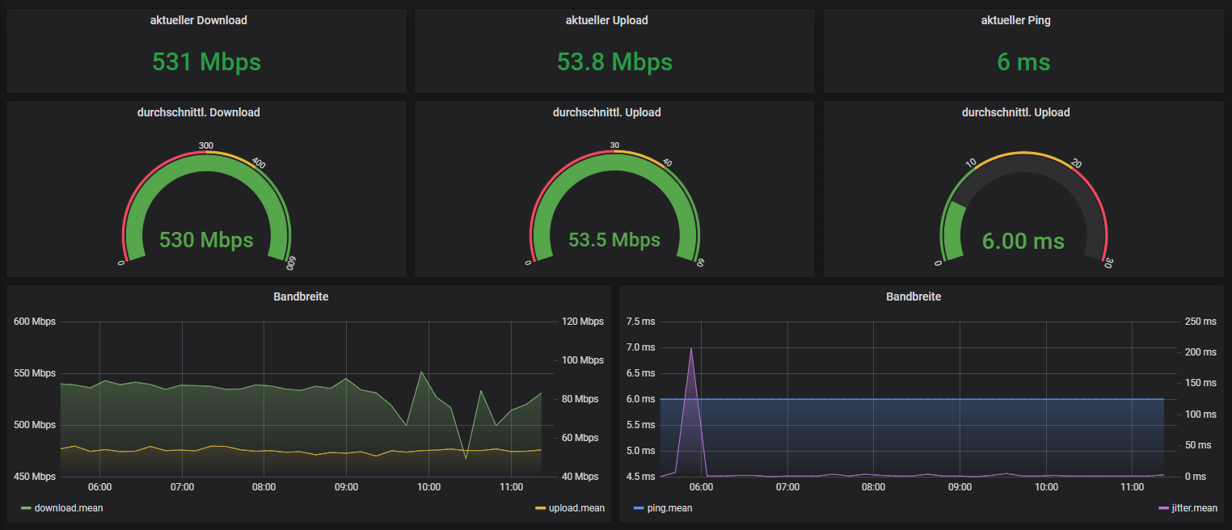Toggle the jitter.mean series in the legend
Screen dimensions: 1232x530
(x=1194, y=508)
